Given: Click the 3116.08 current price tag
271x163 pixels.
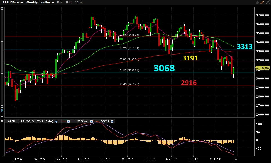Looking at the screenshot, I should tap(262, 68).
